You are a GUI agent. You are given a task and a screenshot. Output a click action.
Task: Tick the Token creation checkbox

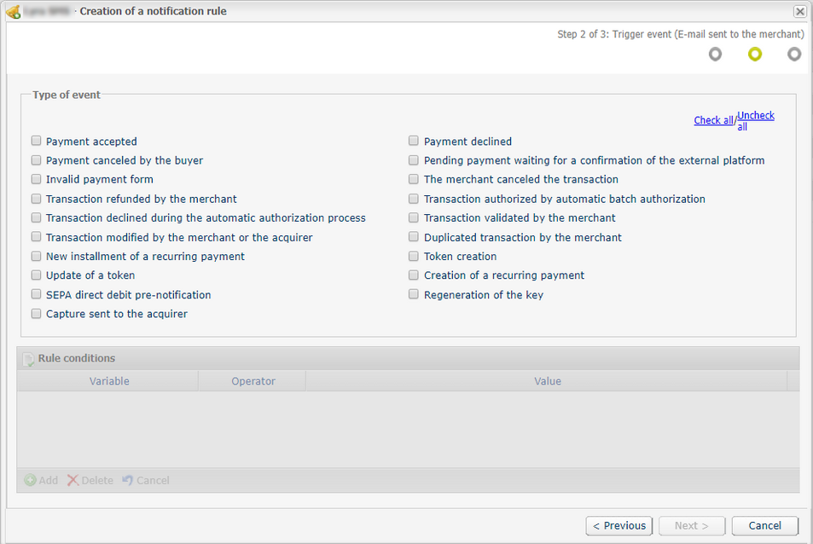(413, 256)
